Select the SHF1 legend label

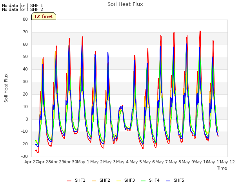(x=80, y=180)
